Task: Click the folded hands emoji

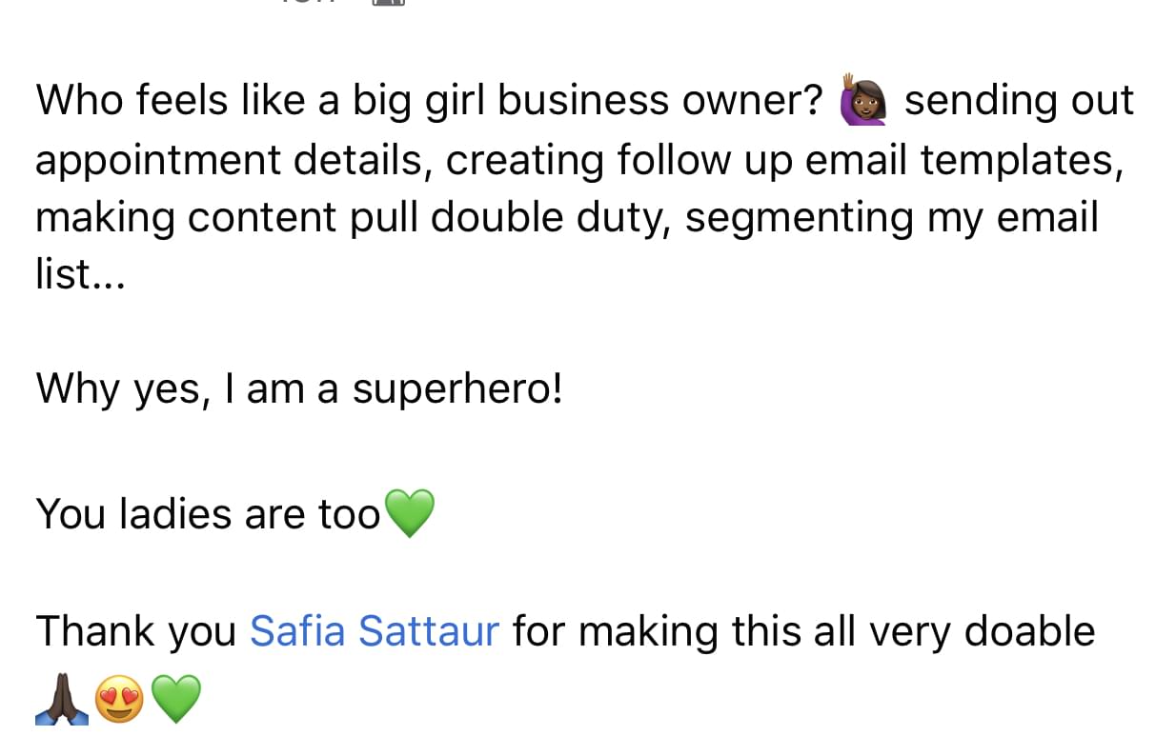Action: (x=62, y=700)
